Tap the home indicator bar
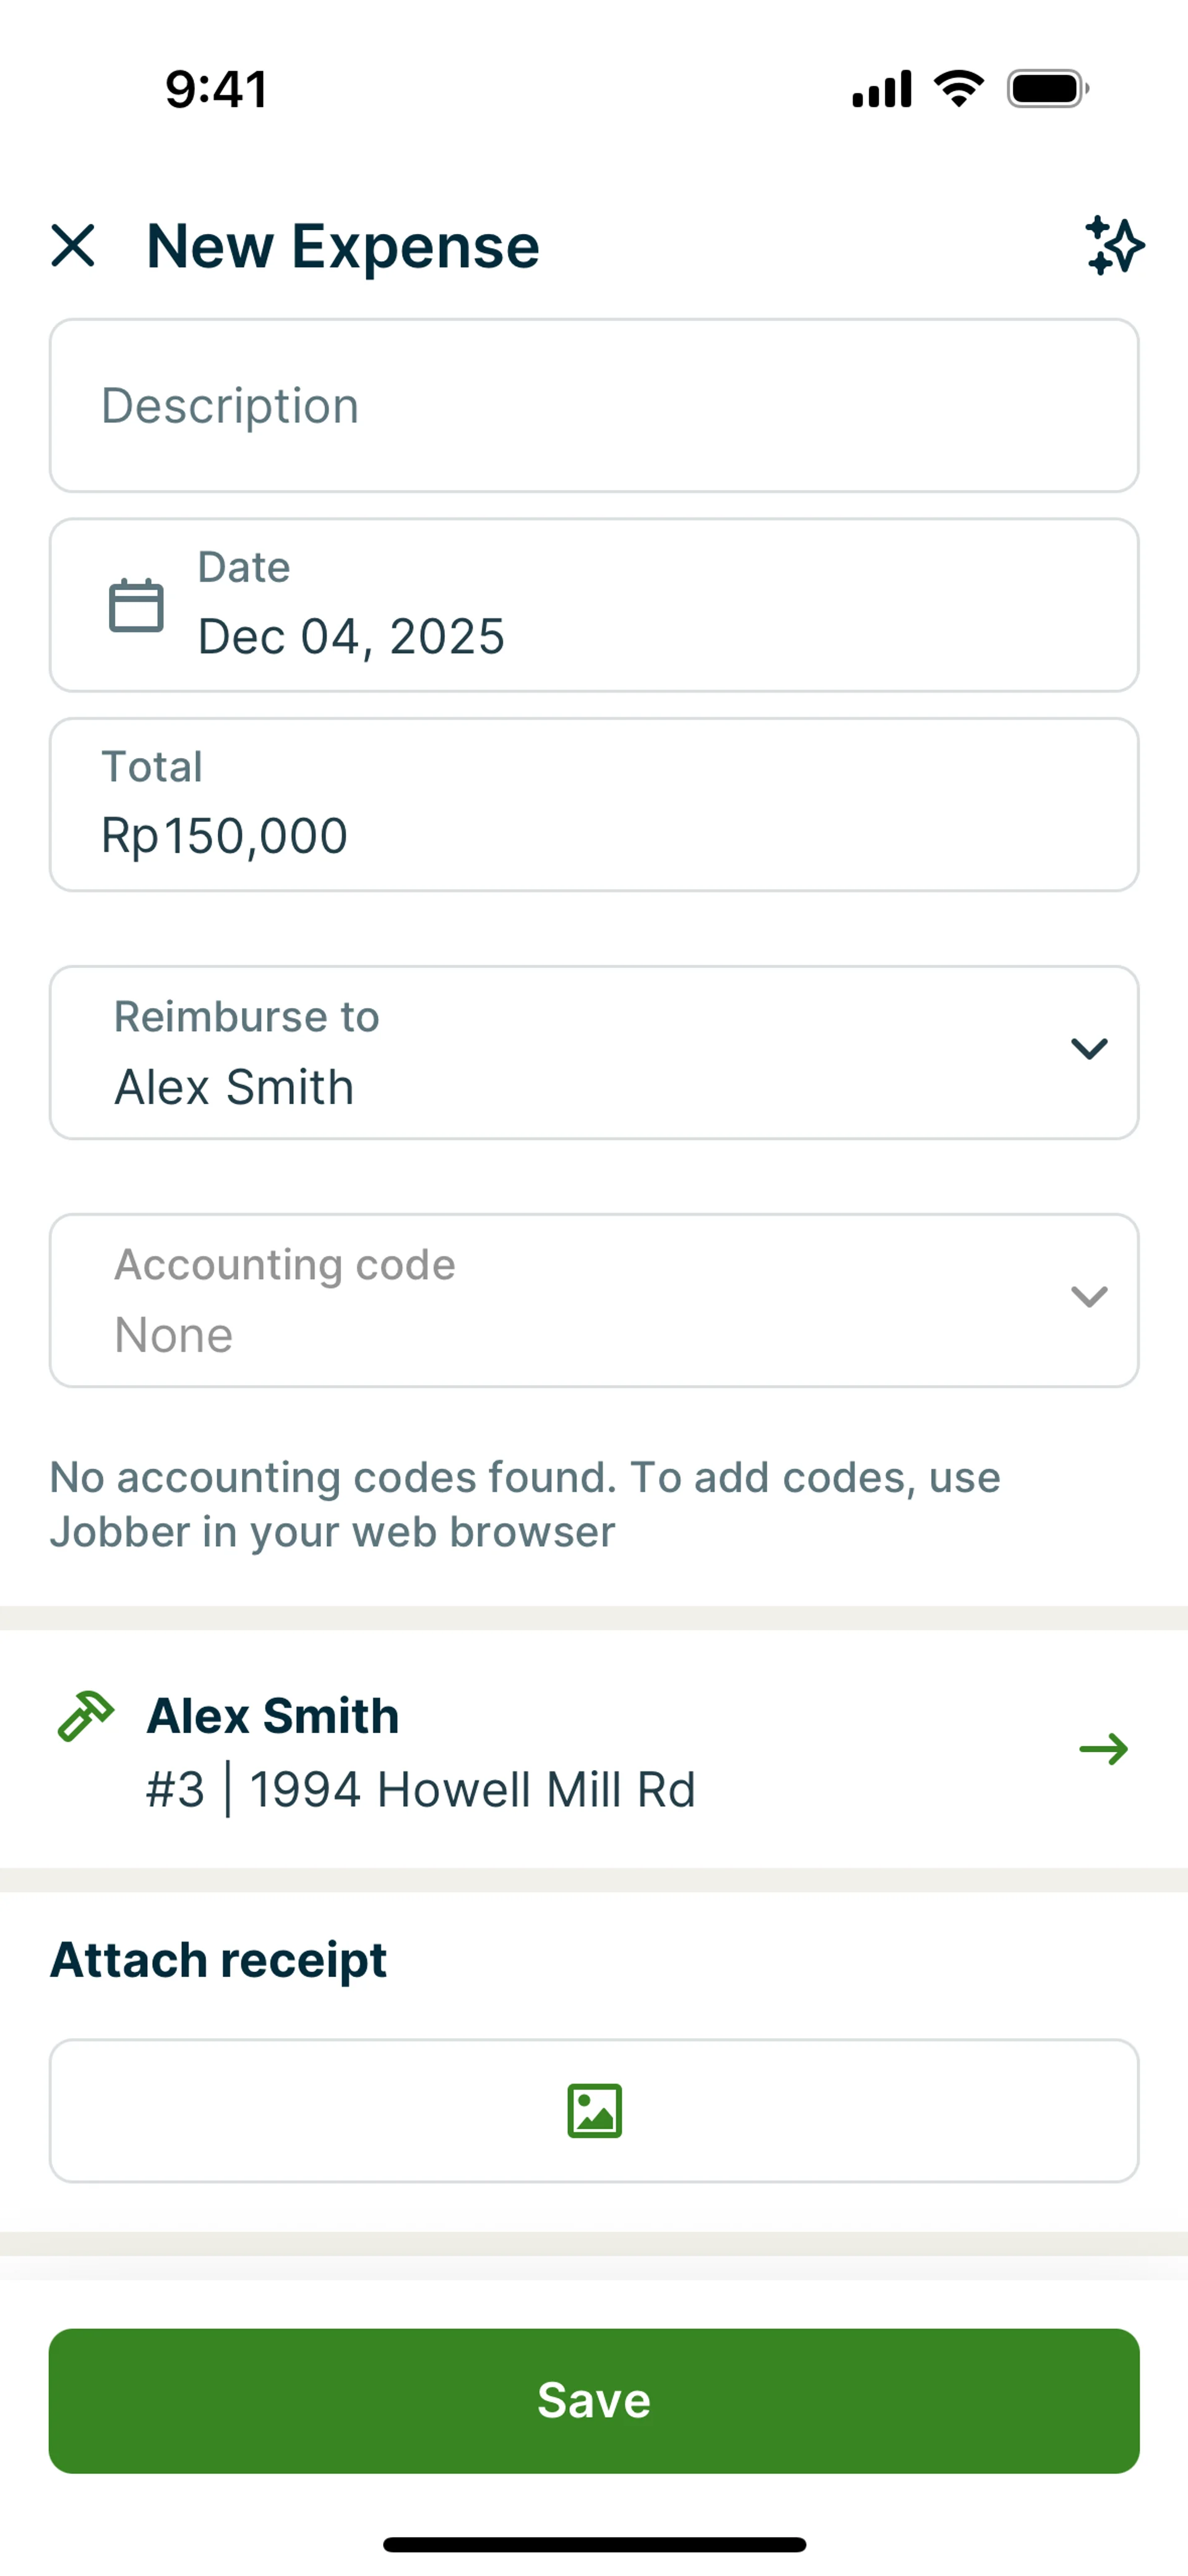 (594, 2544)
